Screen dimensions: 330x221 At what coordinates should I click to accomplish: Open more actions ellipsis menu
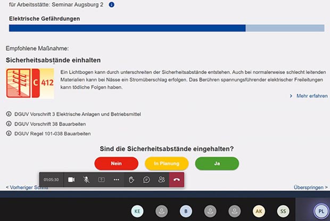pos(116,180)
